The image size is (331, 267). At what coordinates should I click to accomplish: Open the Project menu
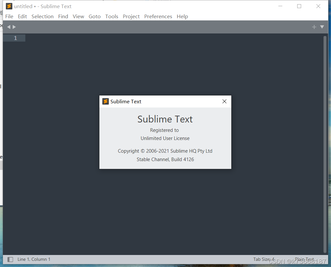pos(131,17)
